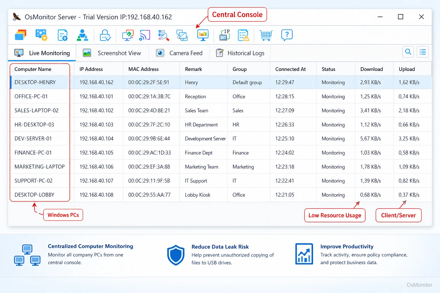The height and width of the screenshot is (293, 440).
Task: Click IP address 192.168.40.104
Action: (x=96, y=139)
